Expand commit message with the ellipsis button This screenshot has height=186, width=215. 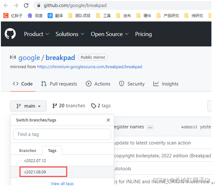(150, 127)
